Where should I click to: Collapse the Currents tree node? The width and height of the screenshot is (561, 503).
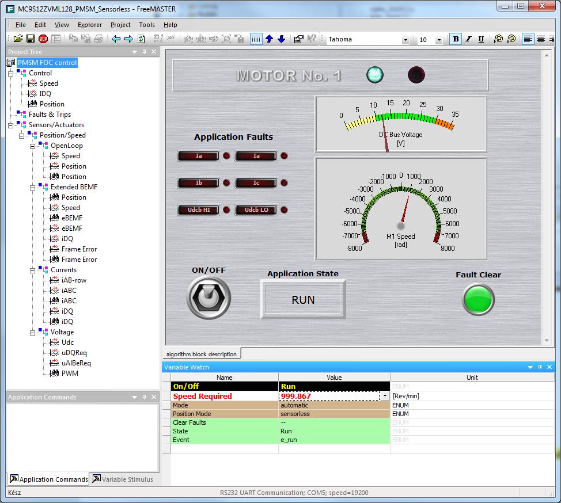(33, 270)
